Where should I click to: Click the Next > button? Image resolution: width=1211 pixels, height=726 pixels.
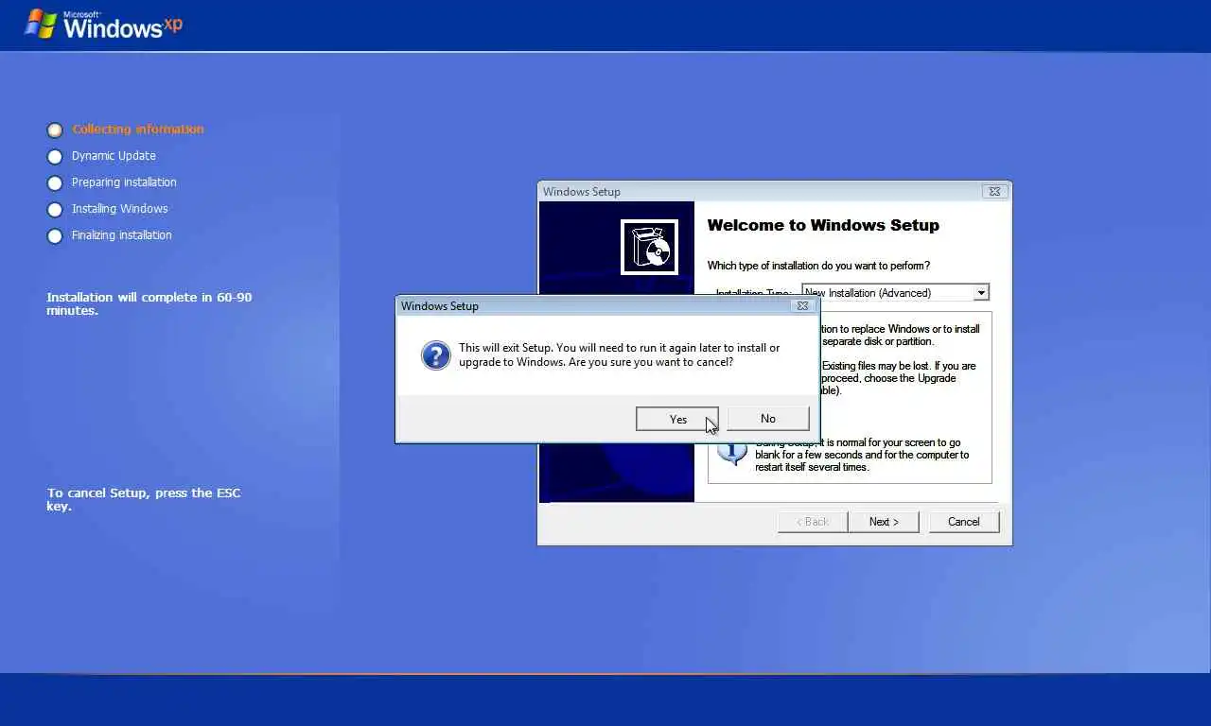(884, 522)
